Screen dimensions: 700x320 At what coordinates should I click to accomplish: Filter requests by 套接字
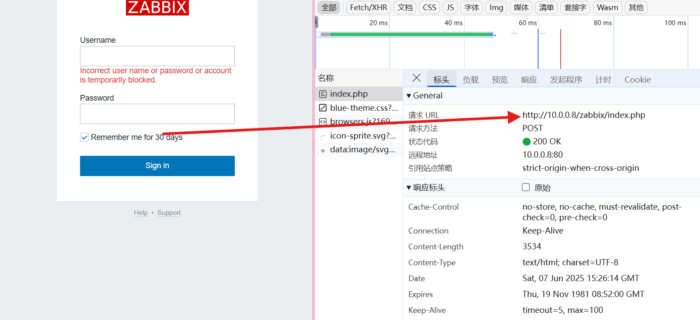click(x=575, y=8)
